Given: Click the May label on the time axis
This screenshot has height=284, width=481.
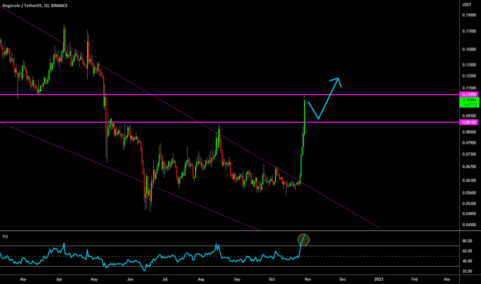Looking at the screenshot, I should pos(94,279).
